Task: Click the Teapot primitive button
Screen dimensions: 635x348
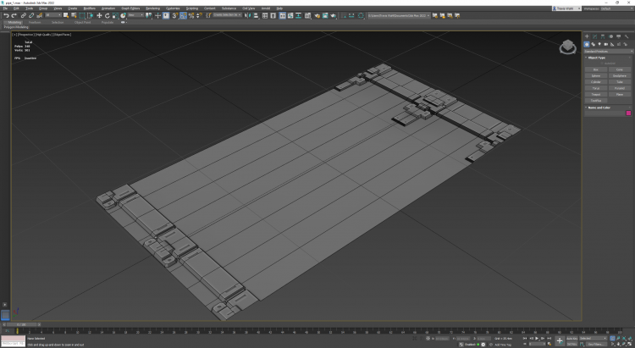Action: pos(597,94)
